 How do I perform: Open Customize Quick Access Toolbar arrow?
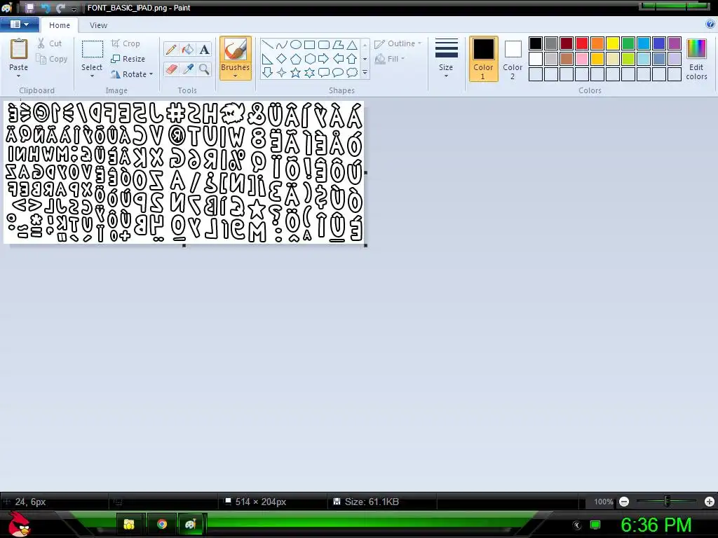pyautogui.click(x=74, y=8)
